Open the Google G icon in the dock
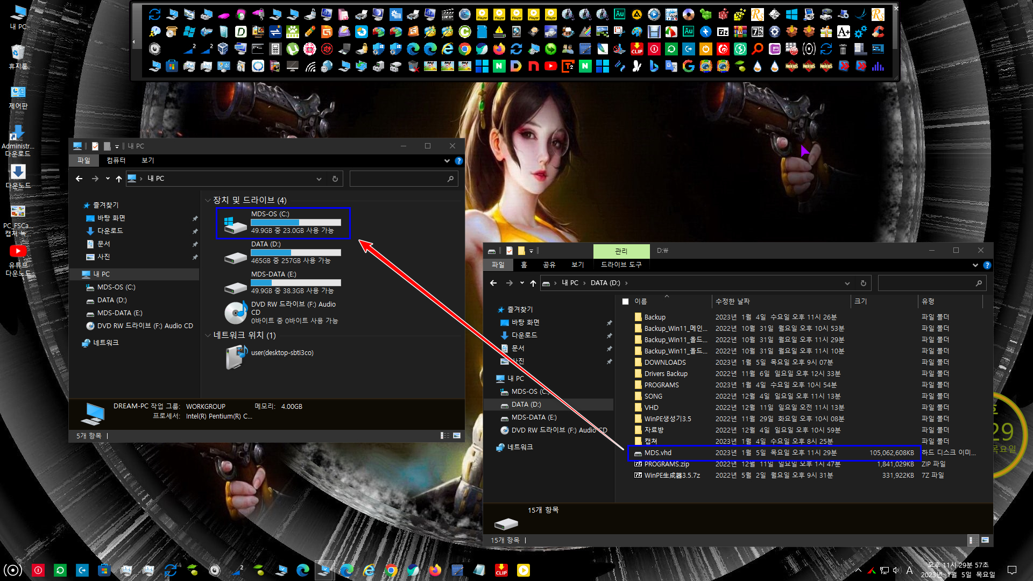Viewport: 1033px width, 581px height. point(688,66)
